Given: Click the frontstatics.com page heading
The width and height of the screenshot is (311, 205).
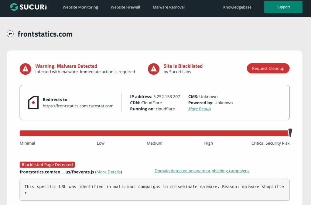Looking at the screenshot, I should click(x=45, y=34).
